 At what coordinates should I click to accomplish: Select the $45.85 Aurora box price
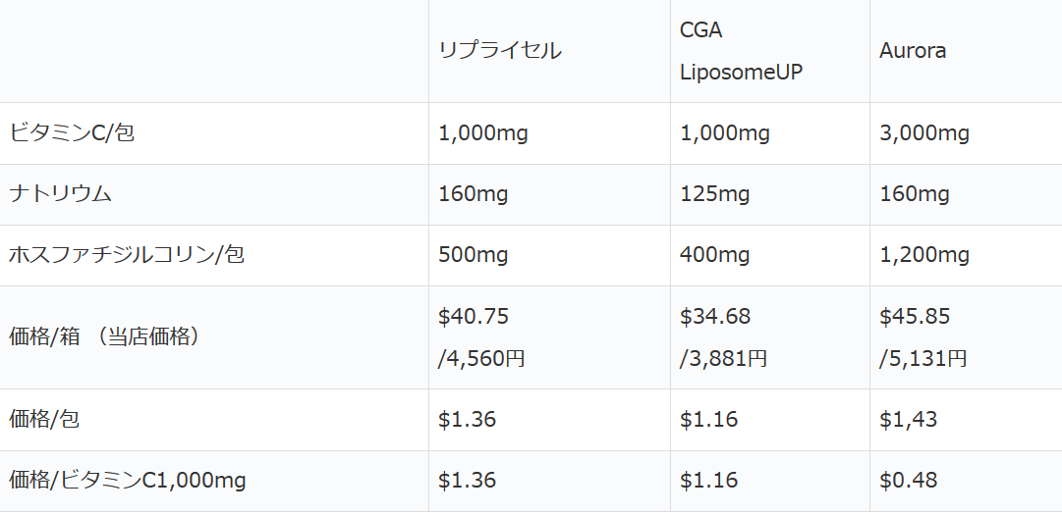pyautogui.click(x=915, y=317)
